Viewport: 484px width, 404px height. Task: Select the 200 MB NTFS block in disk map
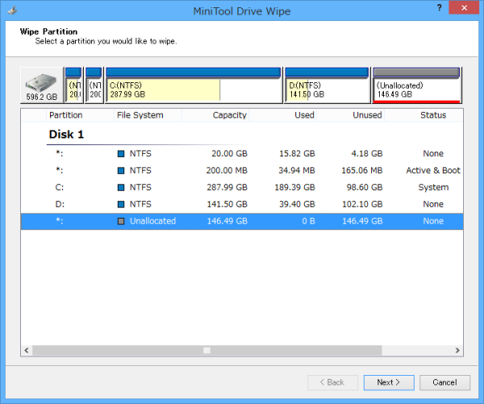(x=94, y=85)
